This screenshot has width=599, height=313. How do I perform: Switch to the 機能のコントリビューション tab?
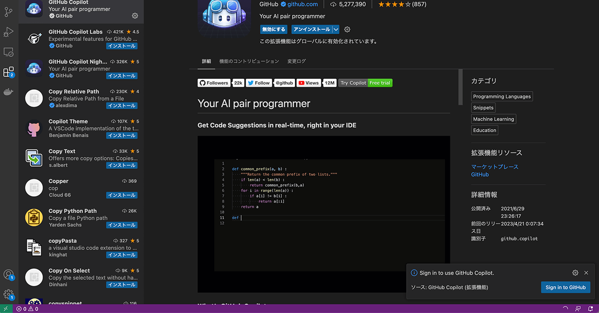(249, 61)
